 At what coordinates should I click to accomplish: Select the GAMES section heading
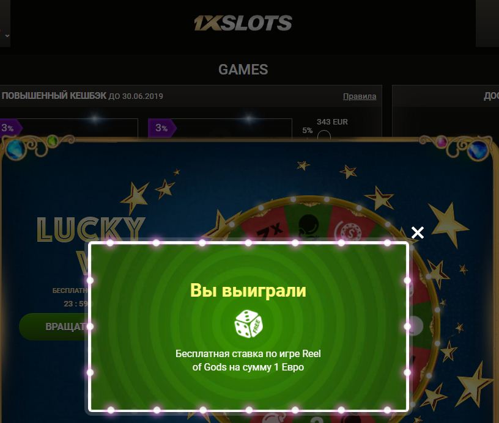[243, 70]
